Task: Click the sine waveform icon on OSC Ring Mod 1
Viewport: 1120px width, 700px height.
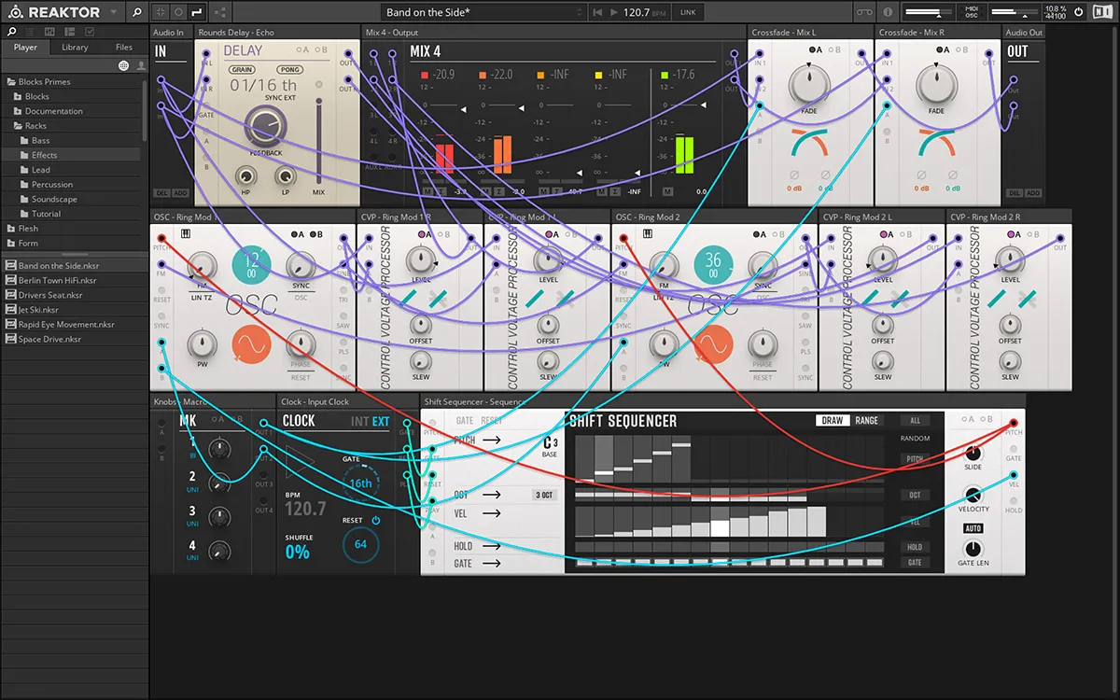Action: [x=251, y=345]
